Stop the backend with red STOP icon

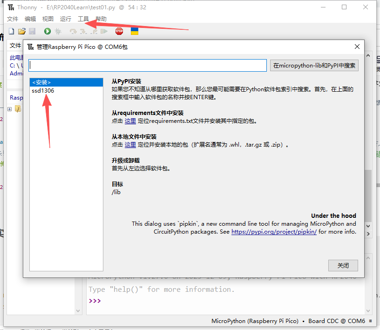pyautogui.click(x=119, y=31)
